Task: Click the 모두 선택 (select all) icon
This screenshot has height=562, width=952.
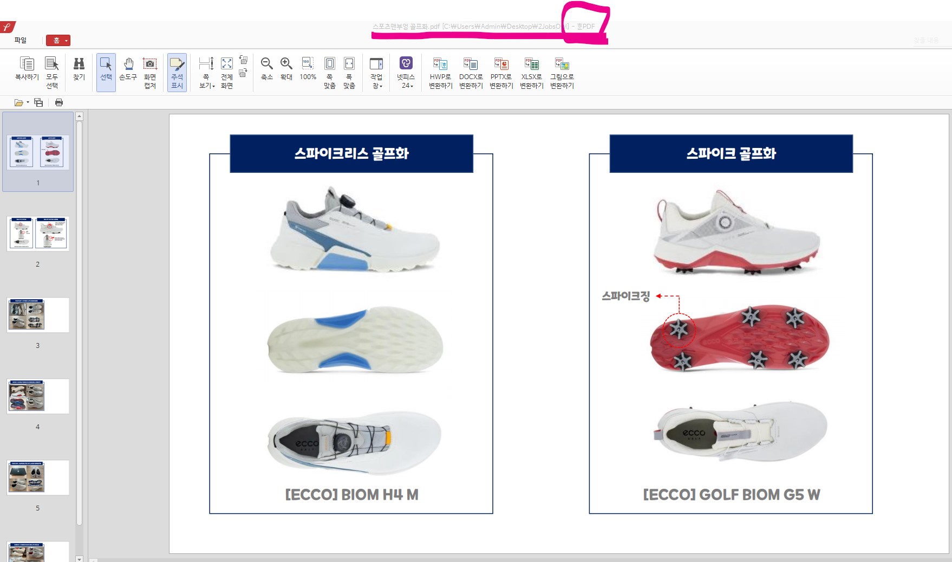Action: [52, 73]
